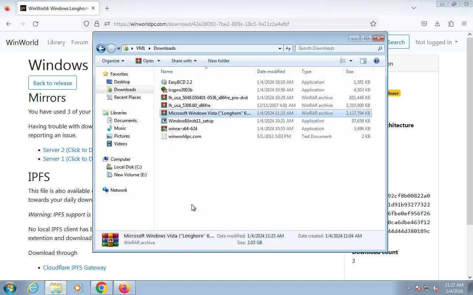
Task: Click the WinWorld site logo text
Action: pos(22,42)
